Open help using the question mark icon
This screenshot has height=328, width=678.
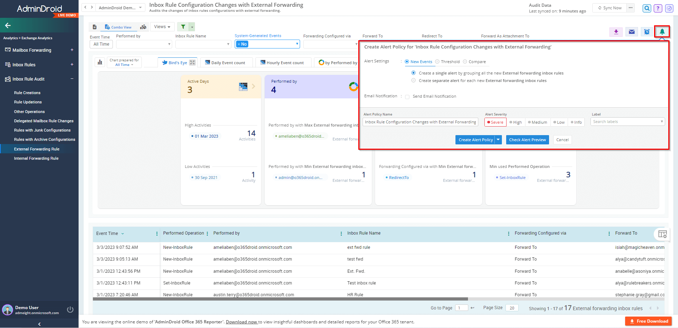pos(658,8)
